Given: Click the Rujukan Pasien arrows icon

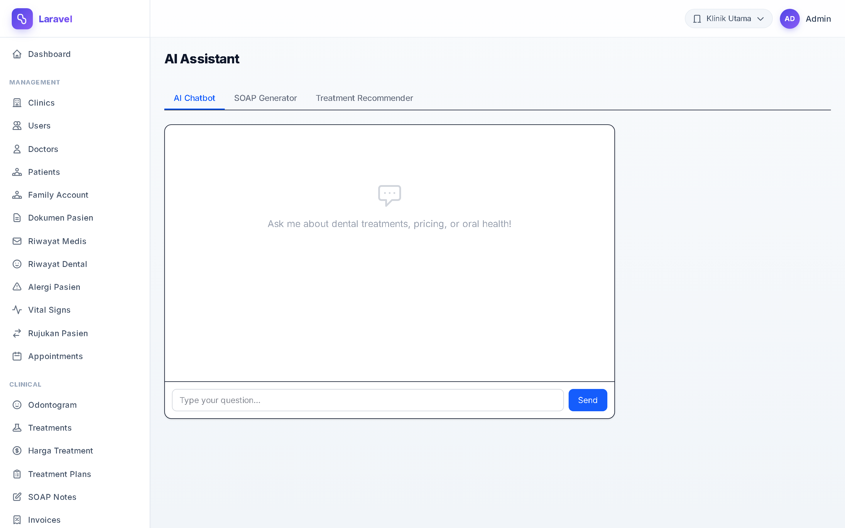Looking at the screenshot, I should 17,334.
